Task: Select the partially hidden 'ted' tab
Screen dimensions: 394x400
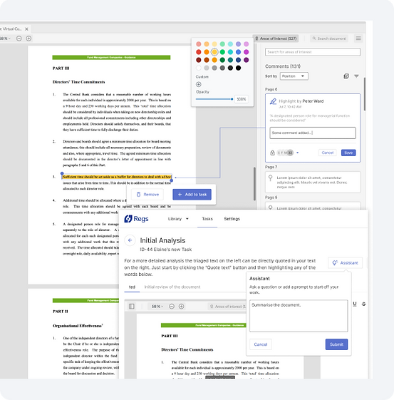Action: [132, 287]
